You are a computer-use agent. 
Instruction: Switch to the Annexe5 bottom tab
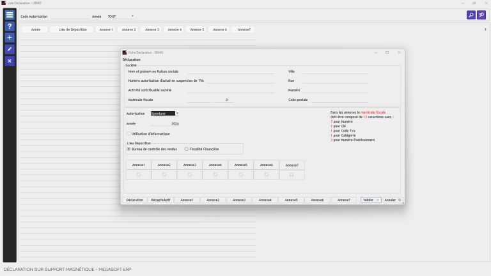292,200
